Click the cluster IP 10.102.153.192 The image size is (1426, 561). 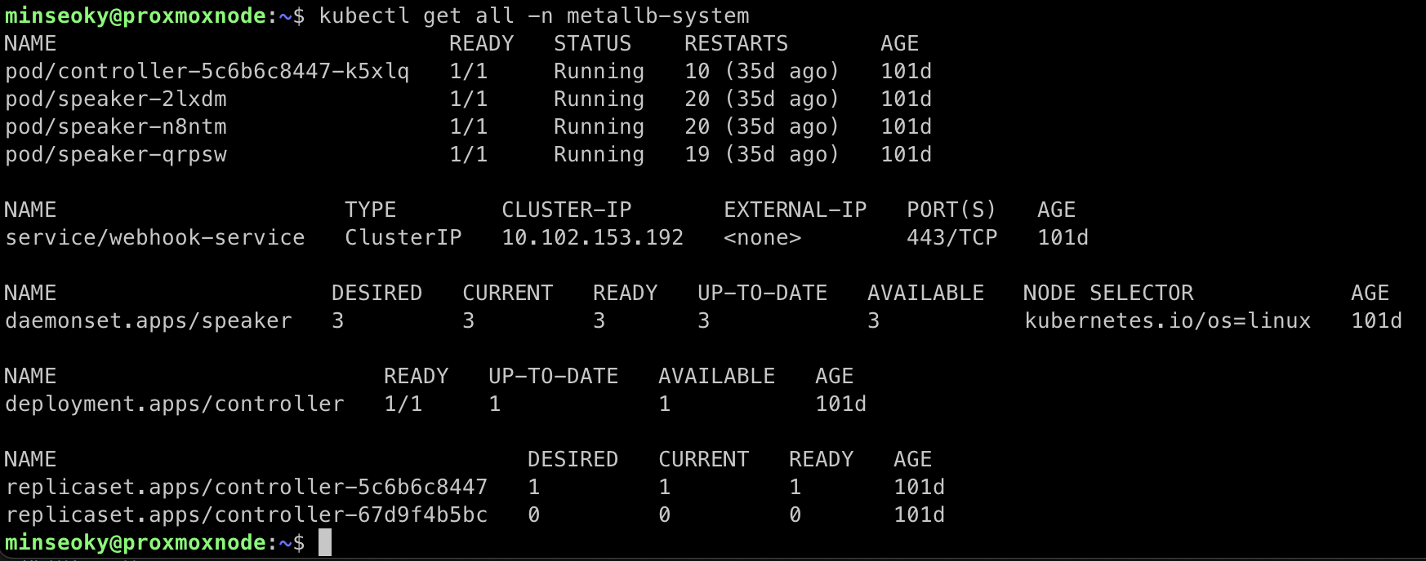(592, 238)
